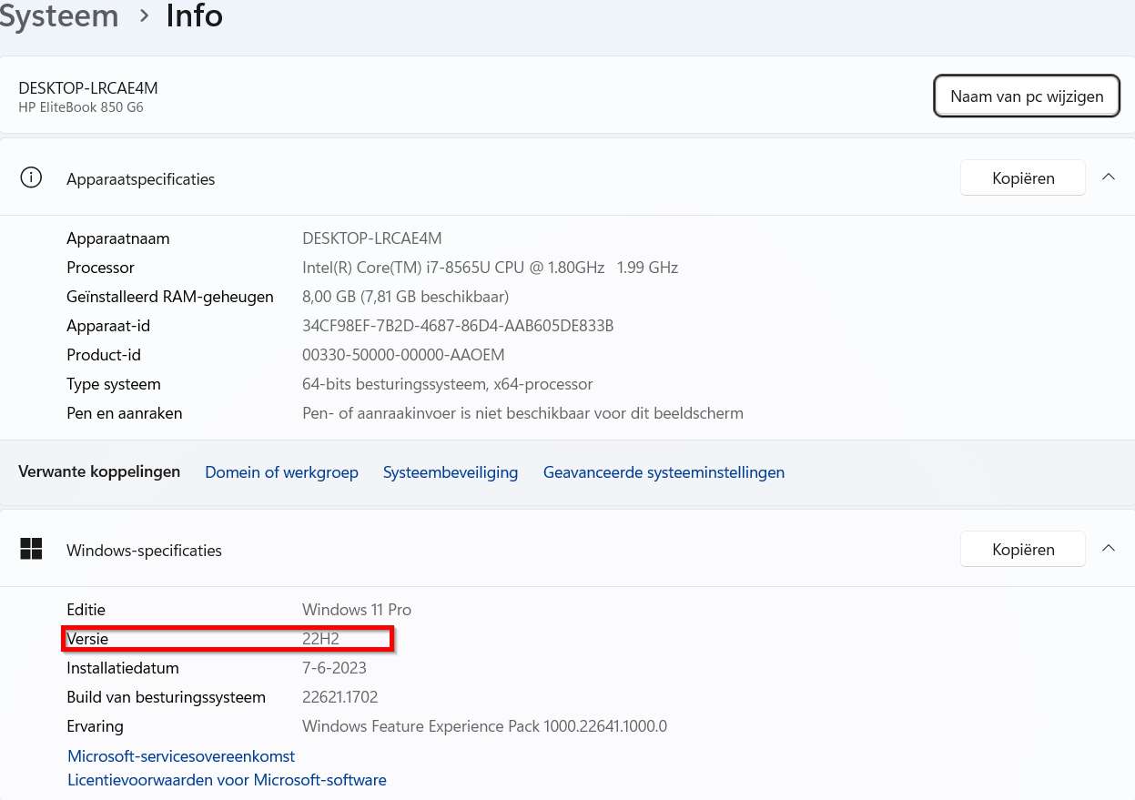Click the Versie label

(x=87, y=639)
